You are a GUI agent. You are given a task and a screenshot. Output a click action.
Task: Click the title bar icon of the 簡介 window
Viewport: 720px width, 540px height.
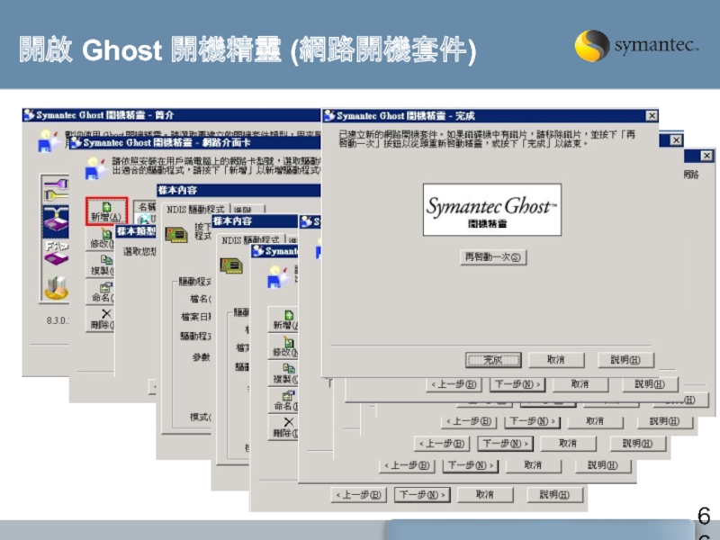(29, 114)
